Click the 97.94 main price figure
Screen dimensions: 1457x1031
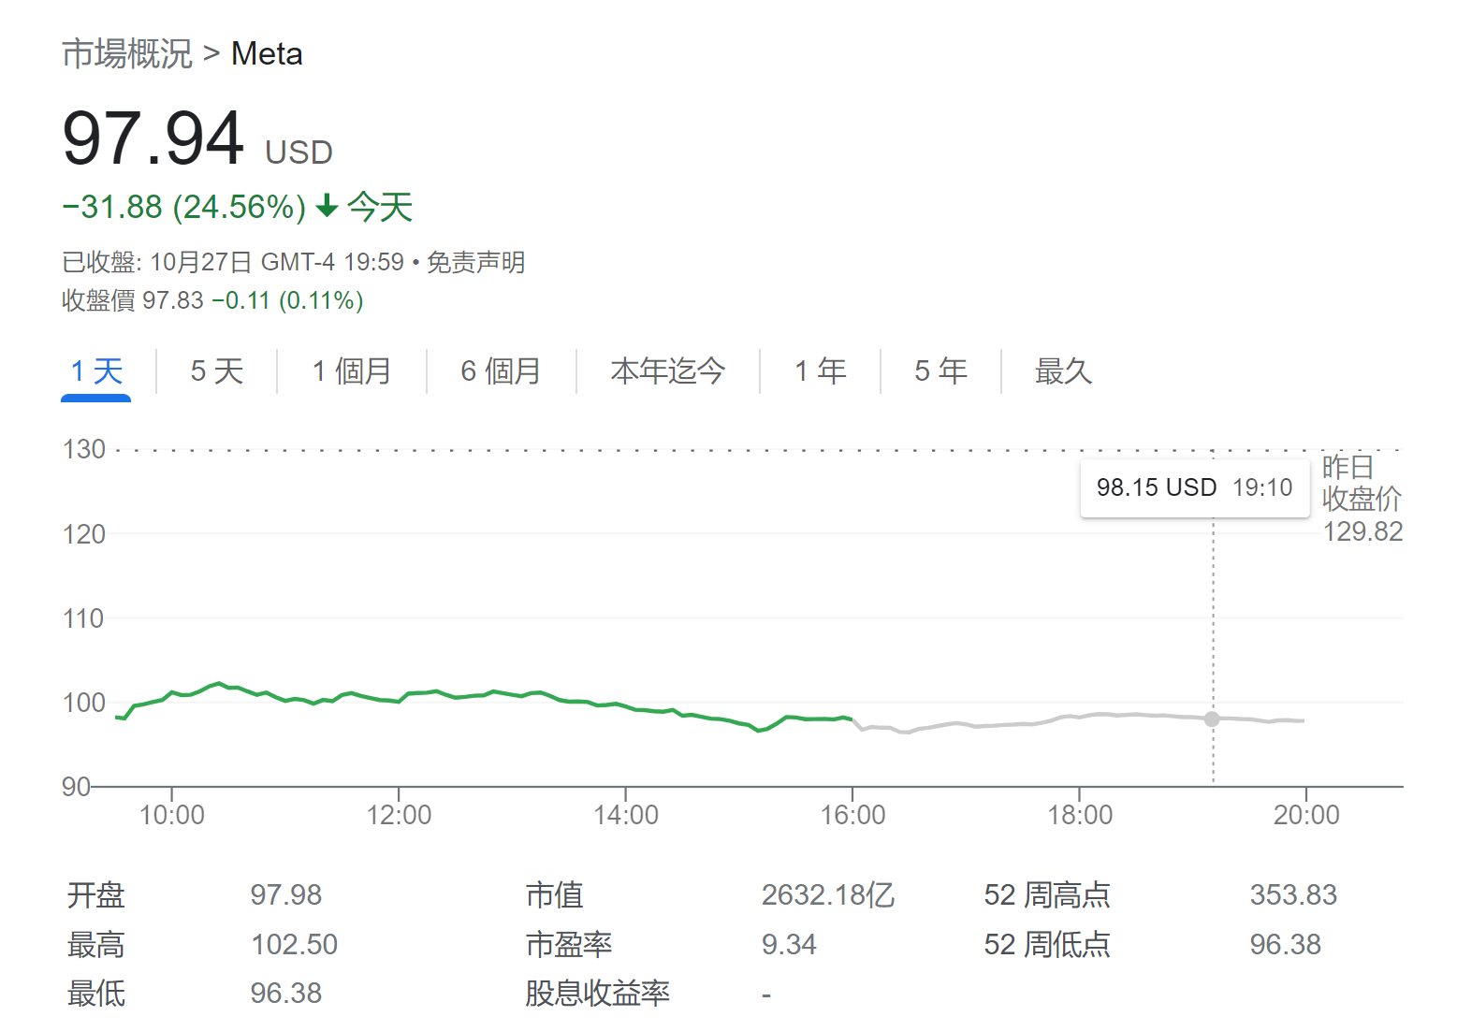coord(153,138)
